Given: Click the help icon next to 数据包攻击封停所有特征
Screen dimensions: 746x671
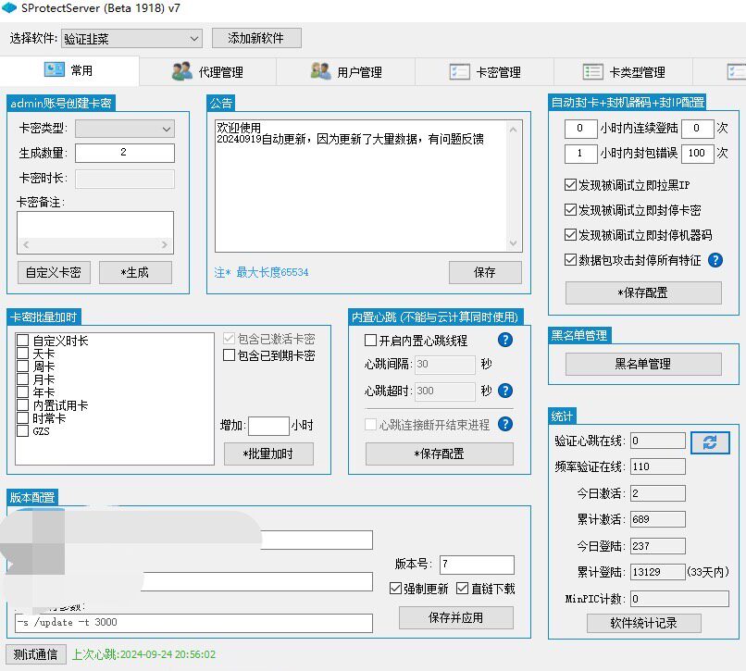Looking at the screenshot, I should coord(715,260).
